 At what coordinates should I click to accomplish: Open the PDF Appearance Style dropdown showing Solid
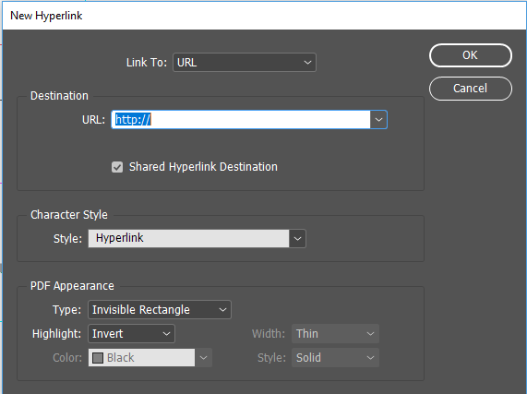(335, 358)
